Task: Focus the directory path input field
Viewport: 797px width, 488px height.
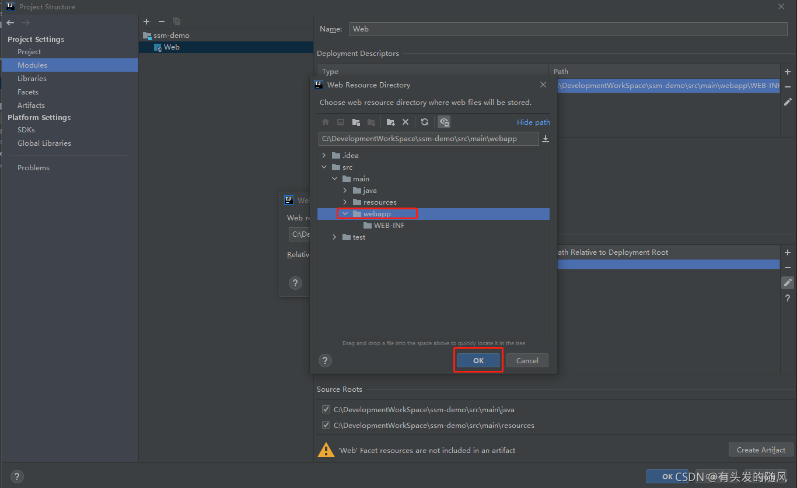Action: pos(428,139)
